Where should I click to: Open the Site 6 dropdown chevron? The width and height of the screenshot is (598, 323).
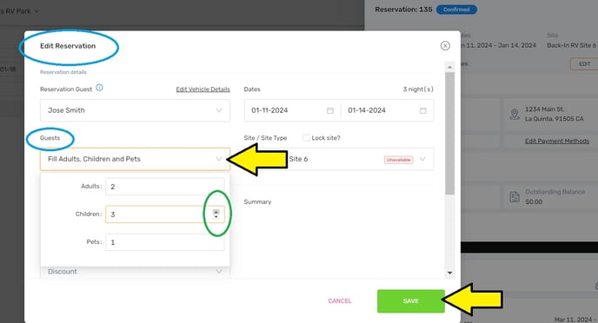pos(422,159)
